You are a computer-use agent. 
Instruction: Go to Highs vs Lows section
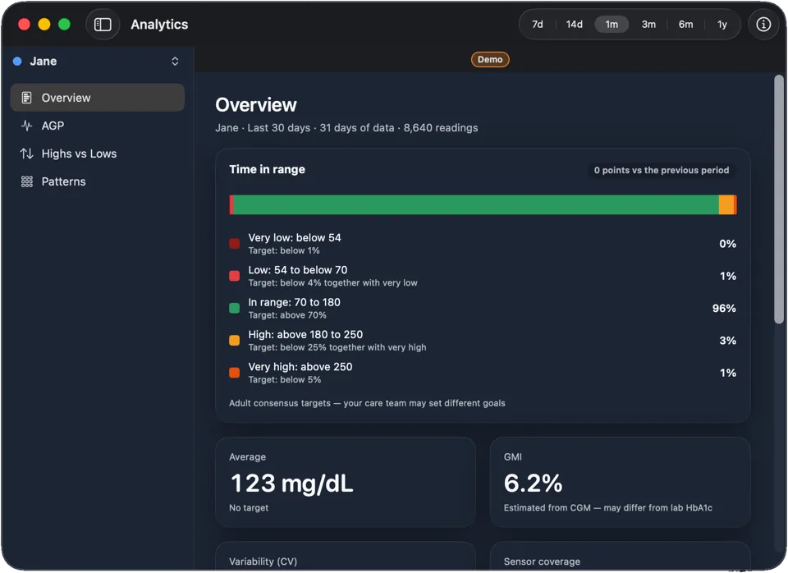(98, 154)
